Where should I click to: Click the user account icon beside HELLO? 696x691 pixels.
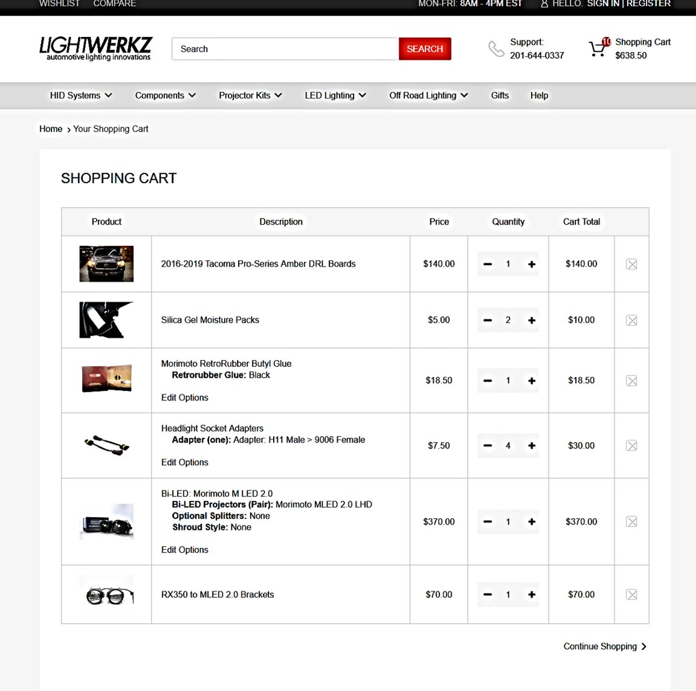544,4
